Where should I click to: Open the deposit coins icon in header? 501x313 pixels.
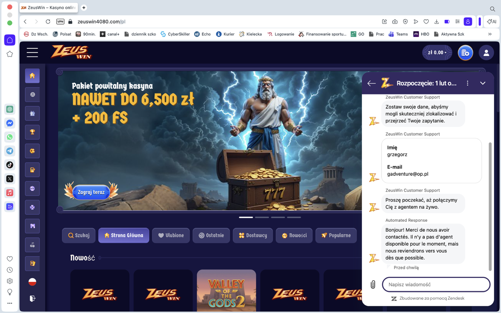coord(465,53)
